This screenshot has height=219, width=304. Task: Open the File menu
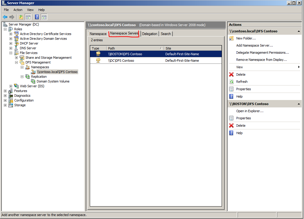pos(6,10)
